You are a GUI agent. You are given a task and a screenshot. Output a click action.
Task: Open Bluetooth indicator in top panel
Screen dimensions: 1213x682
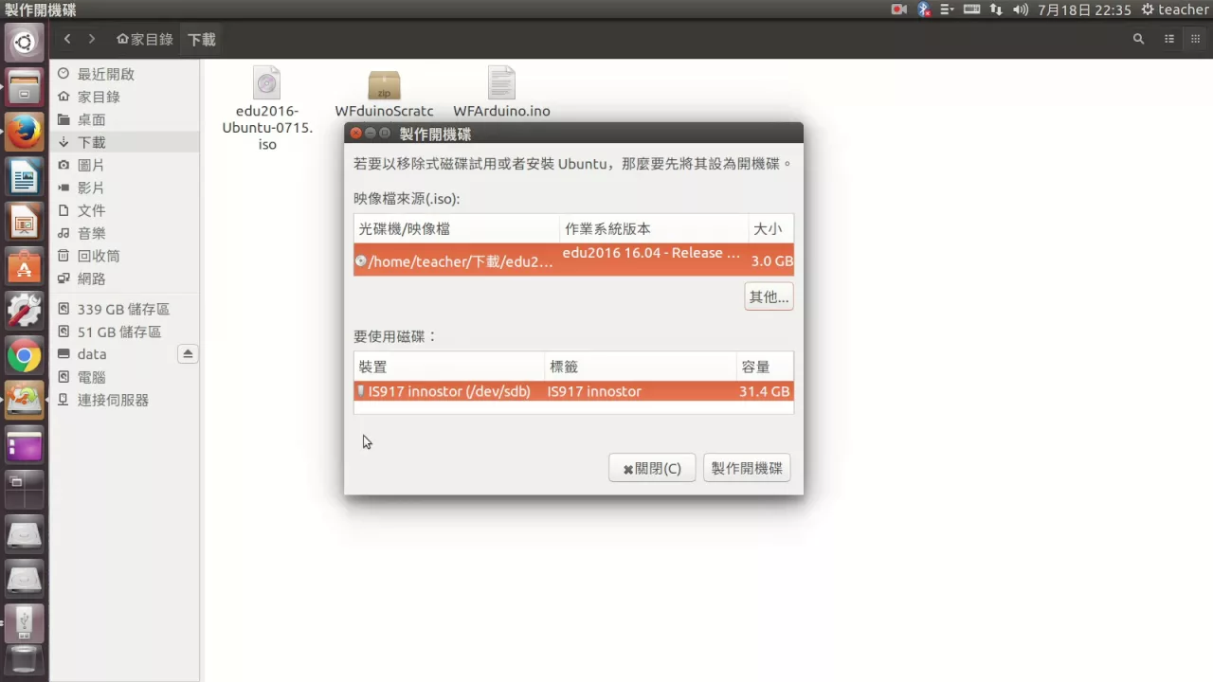[924, 9]
